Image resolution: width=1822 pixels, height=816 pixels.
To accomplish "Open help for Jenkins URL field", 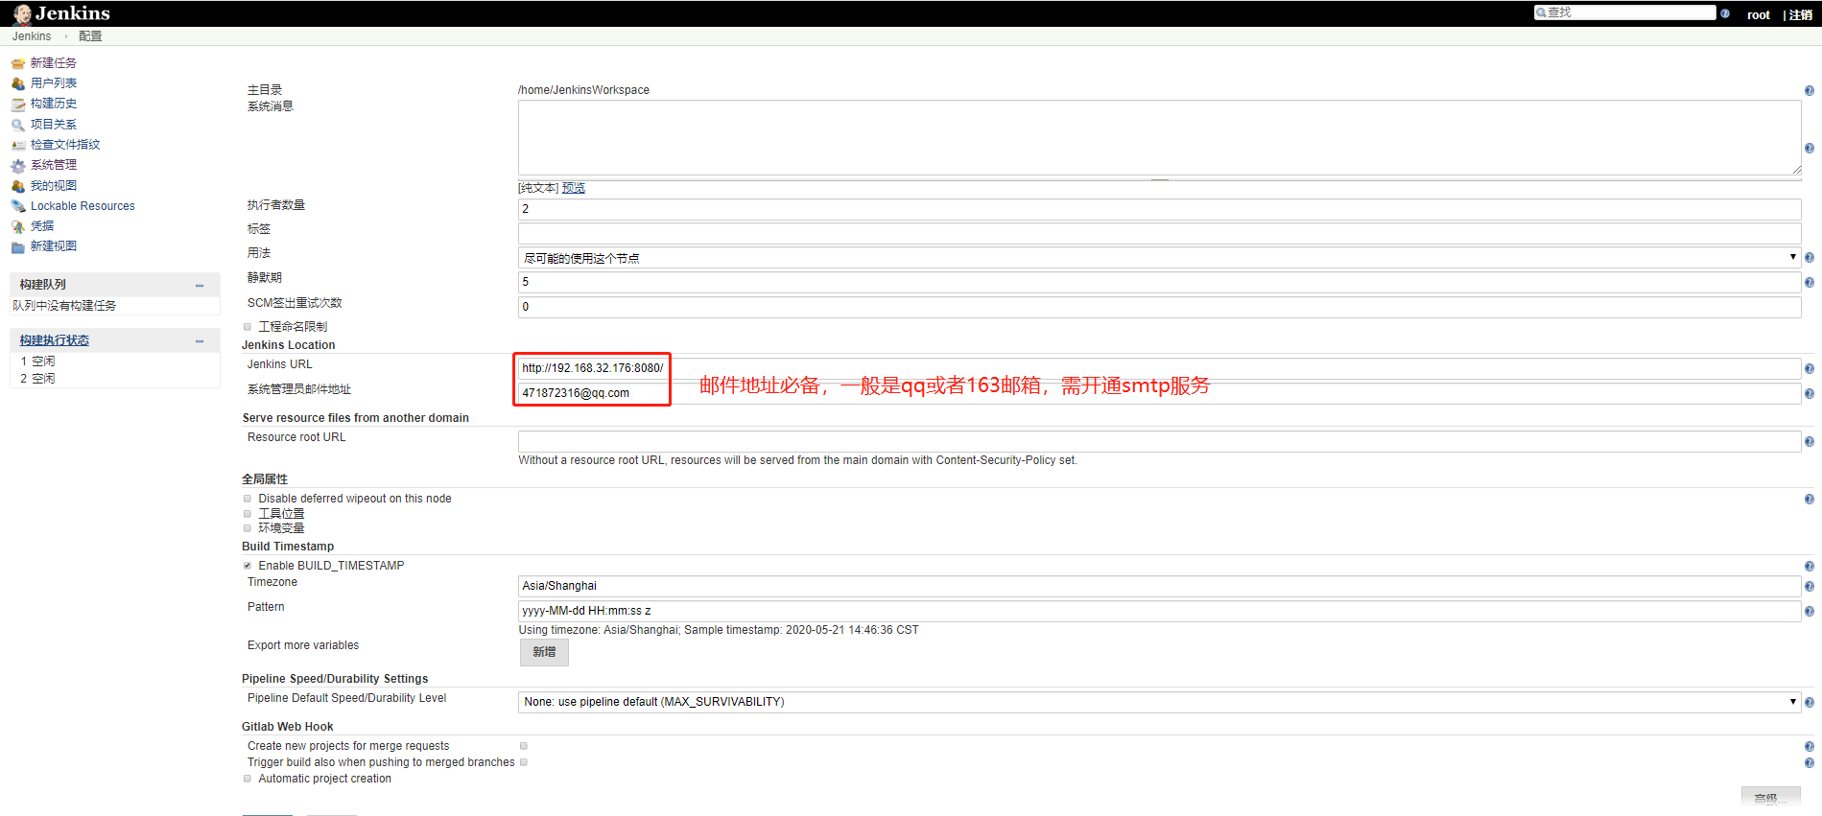I will 1809,368.
